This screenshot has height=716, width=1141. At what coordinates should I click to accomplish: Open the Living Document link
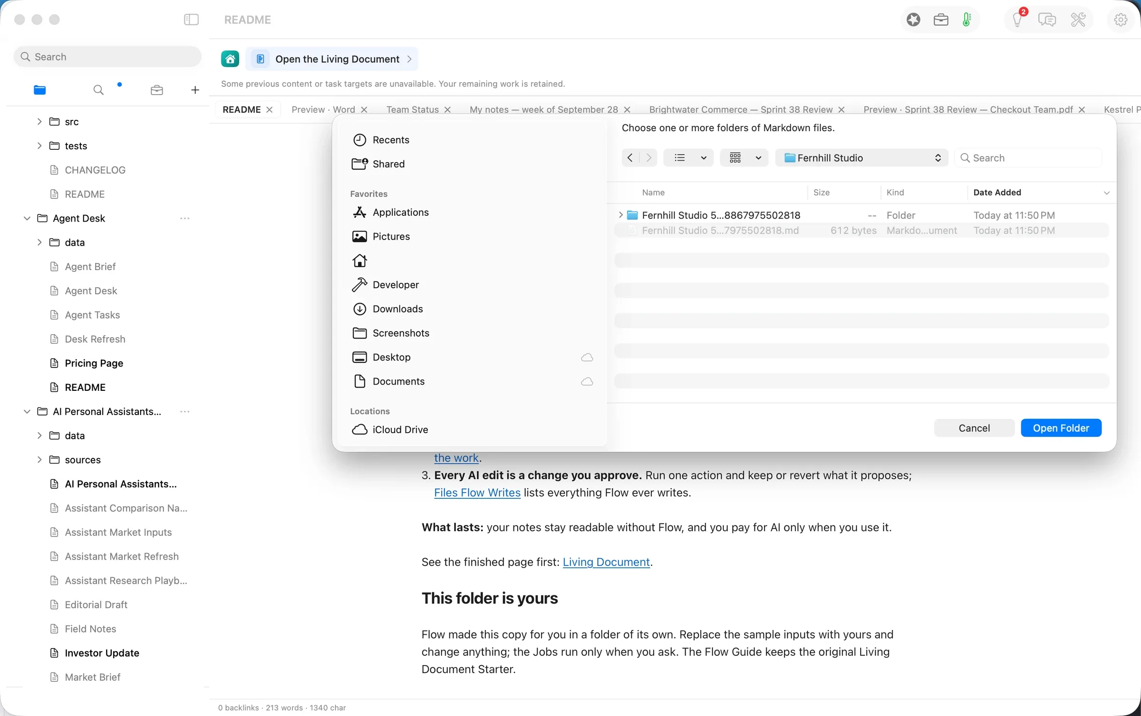pos(606,562)
